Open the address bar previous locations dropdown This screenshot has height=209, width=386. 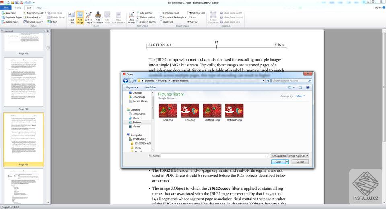(x=263, y=80)
